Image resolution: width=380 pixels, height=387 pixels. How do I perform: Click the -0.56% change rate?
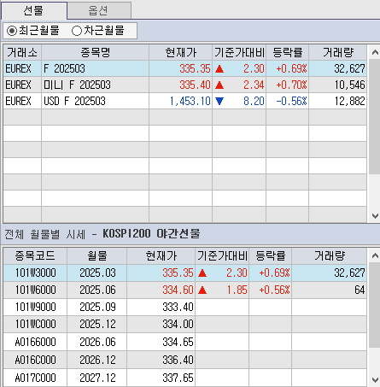[291, 101]
